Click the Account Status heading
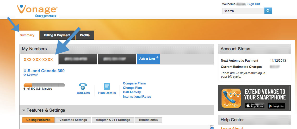Image resolution: width=297 pixels, height=129 pixels. (x=236, y=49)
